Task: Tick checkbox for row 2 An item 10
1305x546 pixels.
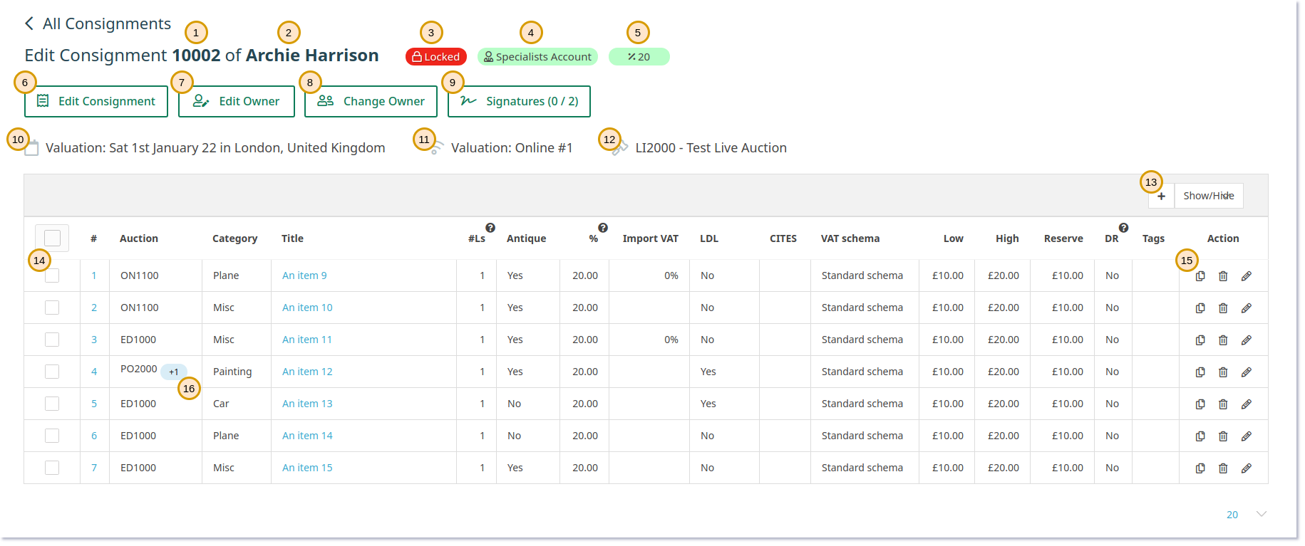Action: pyautogui.click(x=52, y=308)
